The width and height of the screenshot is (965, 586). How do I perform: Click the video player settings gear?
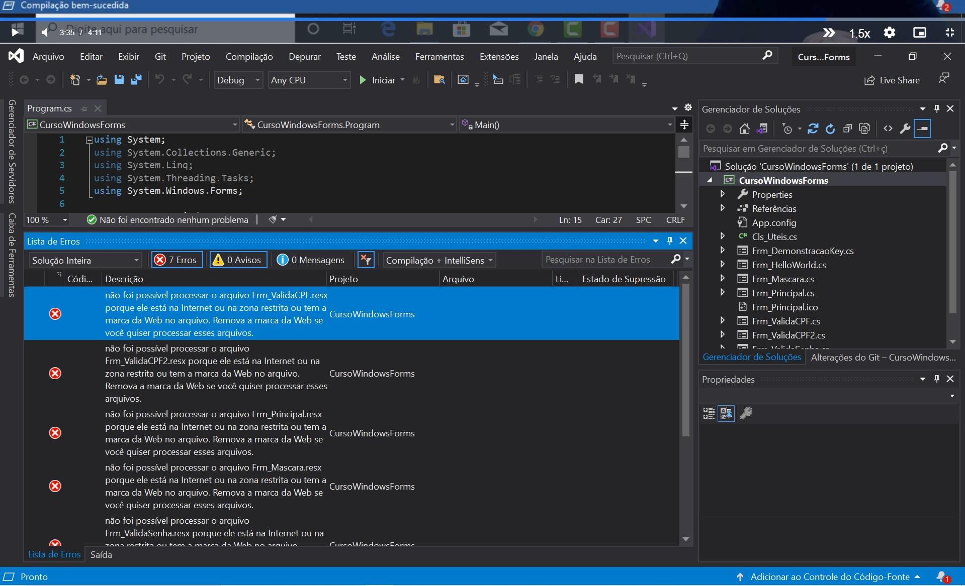(x=890, y=33)
